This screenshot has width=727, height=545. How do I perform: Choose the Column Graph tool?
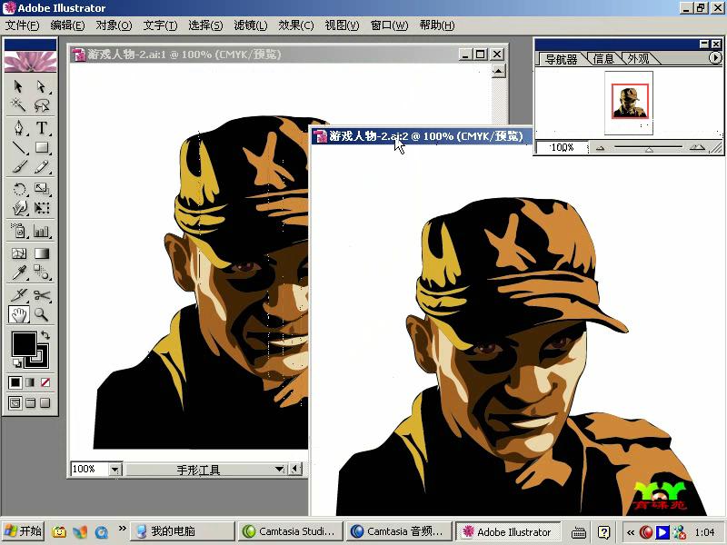click(x=41, y=231)
